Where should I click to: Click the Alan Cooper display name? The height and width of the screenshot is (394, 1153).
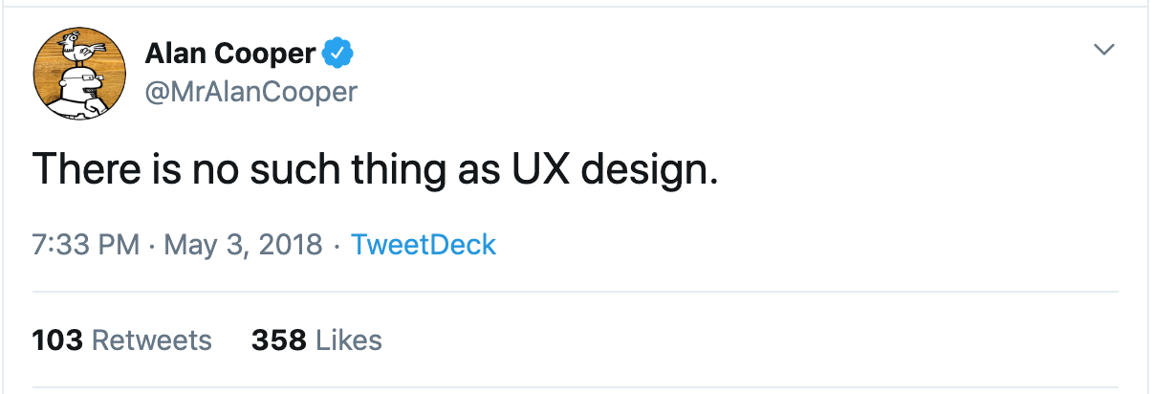click(229, 55)
